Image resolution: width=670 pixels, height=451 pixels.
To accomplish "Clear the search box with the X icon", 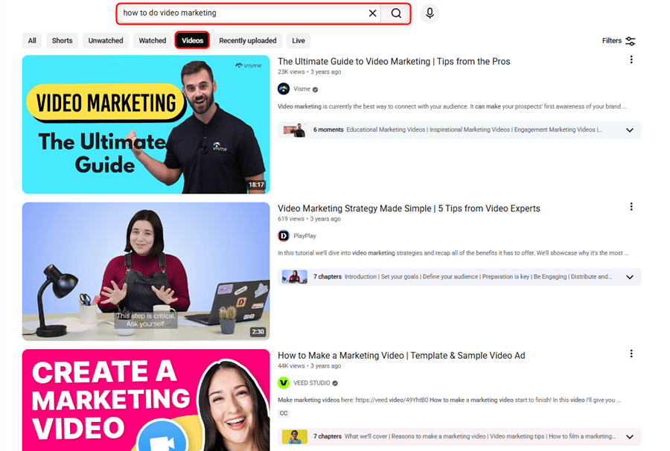I will tap(373, 13).
